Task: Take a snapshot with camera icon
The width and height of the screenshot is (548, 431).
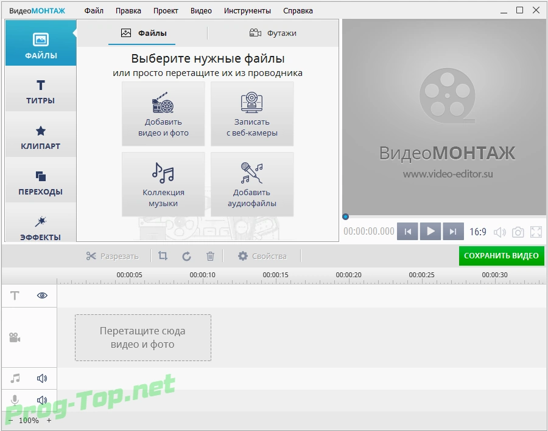Action: (x=518, y=232)
